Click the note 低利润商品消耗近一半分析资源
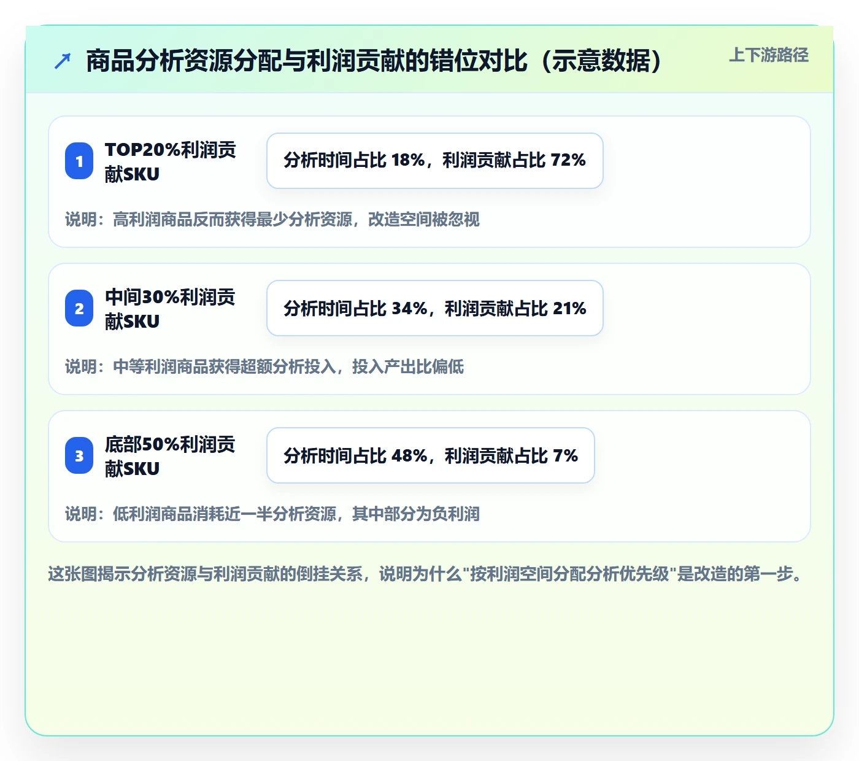 click(x=272, y=514)
